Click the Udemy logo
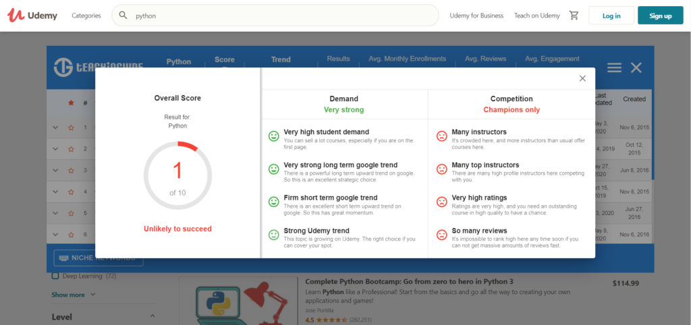The width and height of the screenshot is (691, 325). pos(32,16)
